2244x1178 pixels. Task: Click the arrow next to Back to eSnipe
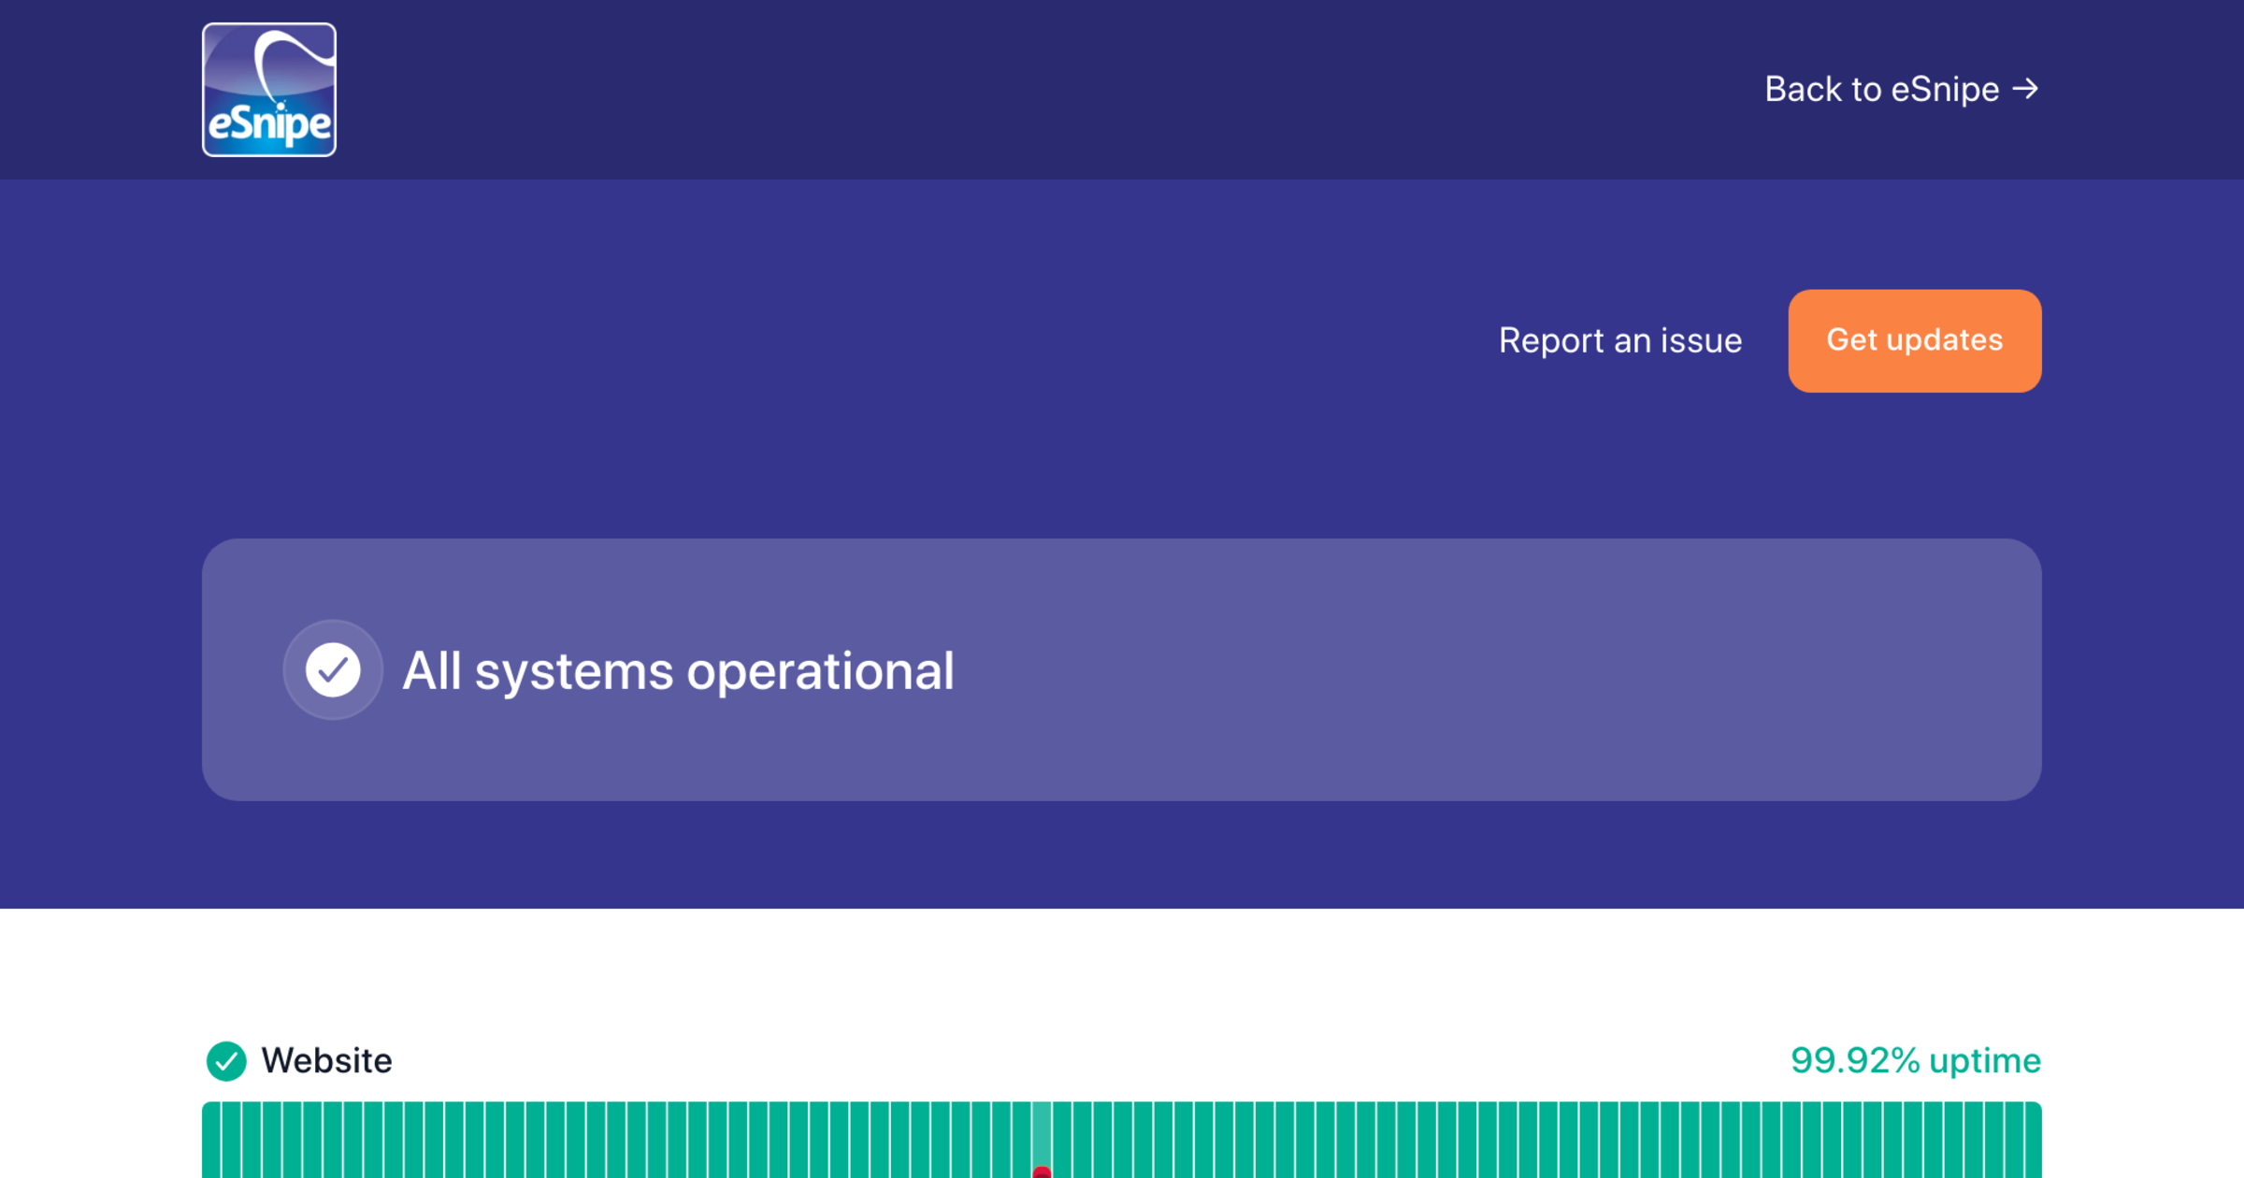[2025, 90]
